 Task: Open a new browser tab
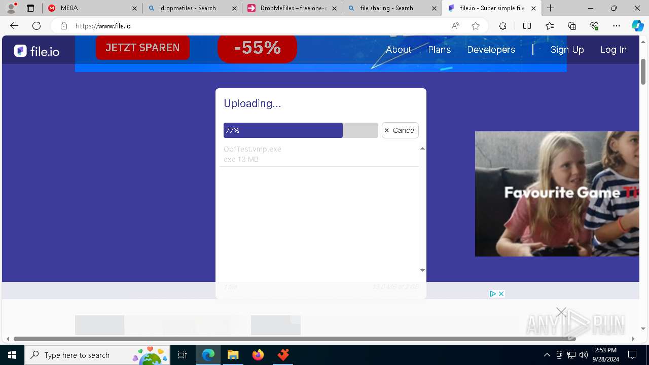pyautogui.click(x=551, y=8)
